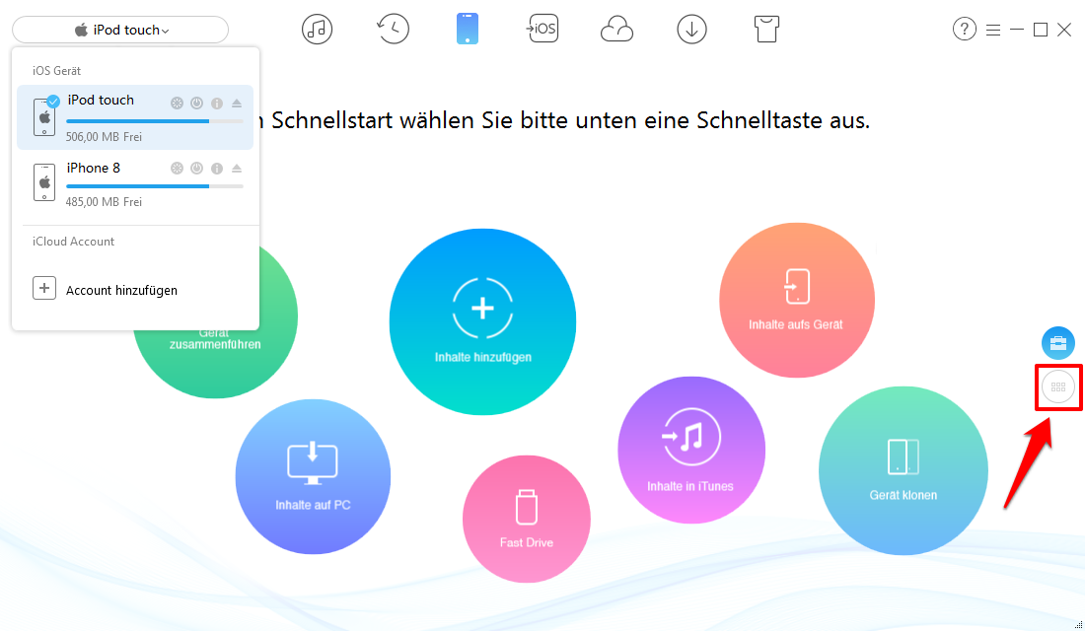Open the media download arrow icon

point(691,29)
